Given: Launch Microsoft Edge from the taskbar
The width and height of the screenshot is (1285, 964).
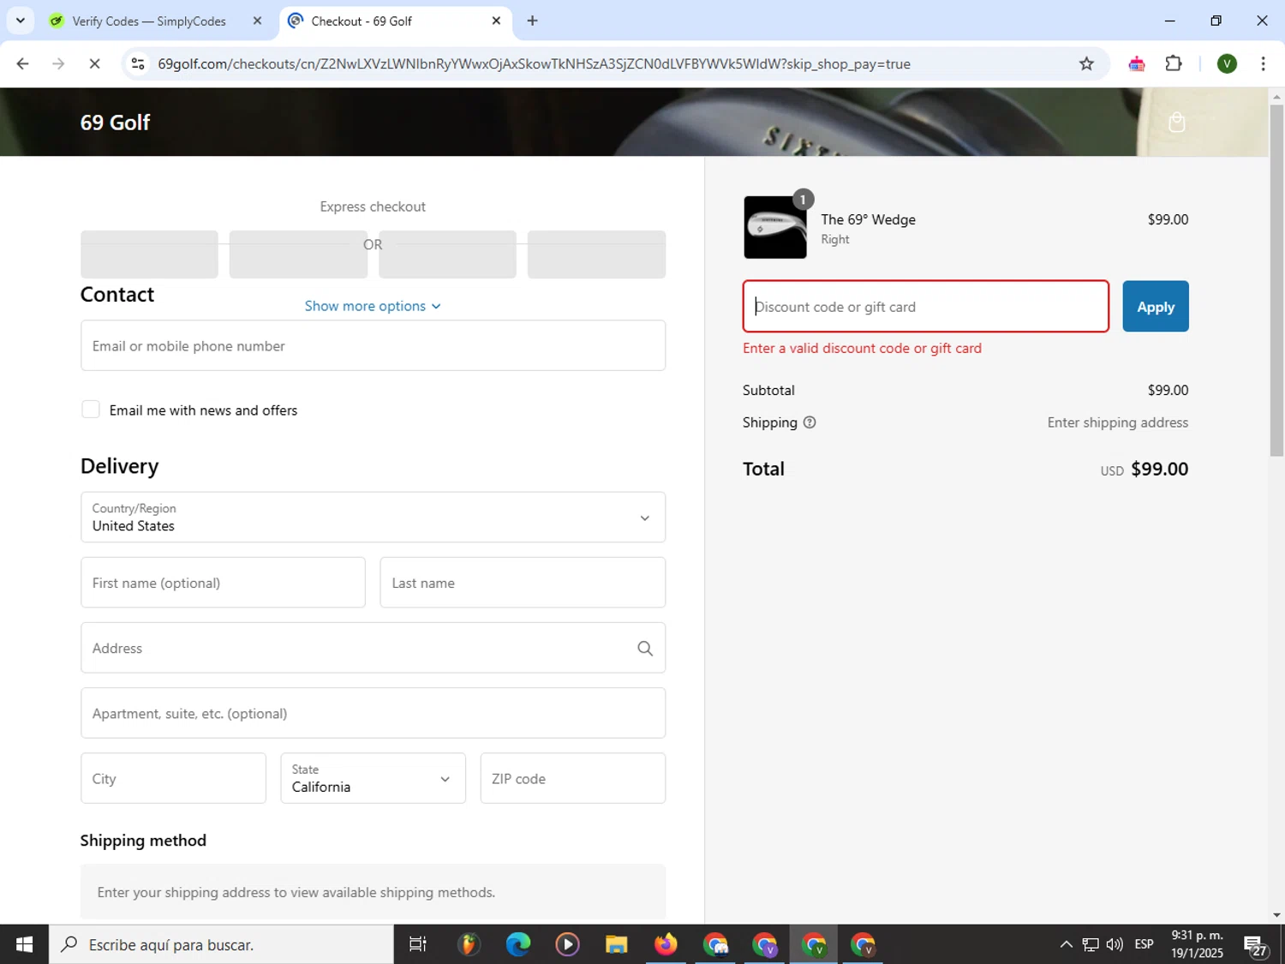Looking at the screenshot, I should (517, 944).
